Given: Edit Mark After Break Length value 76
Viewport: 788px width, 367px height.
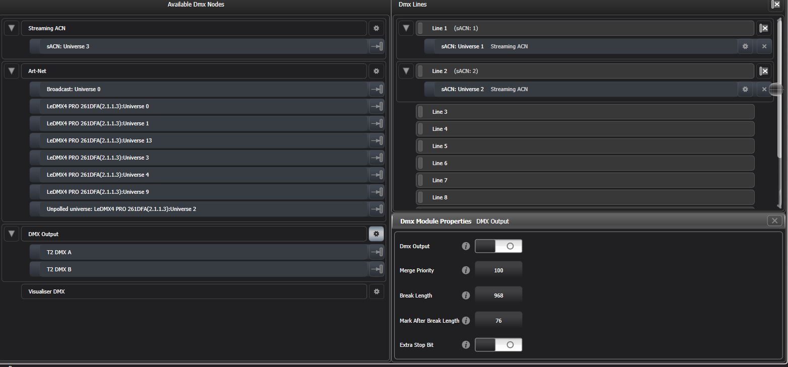Looking at the screenshot, I should tap(498, 321).
